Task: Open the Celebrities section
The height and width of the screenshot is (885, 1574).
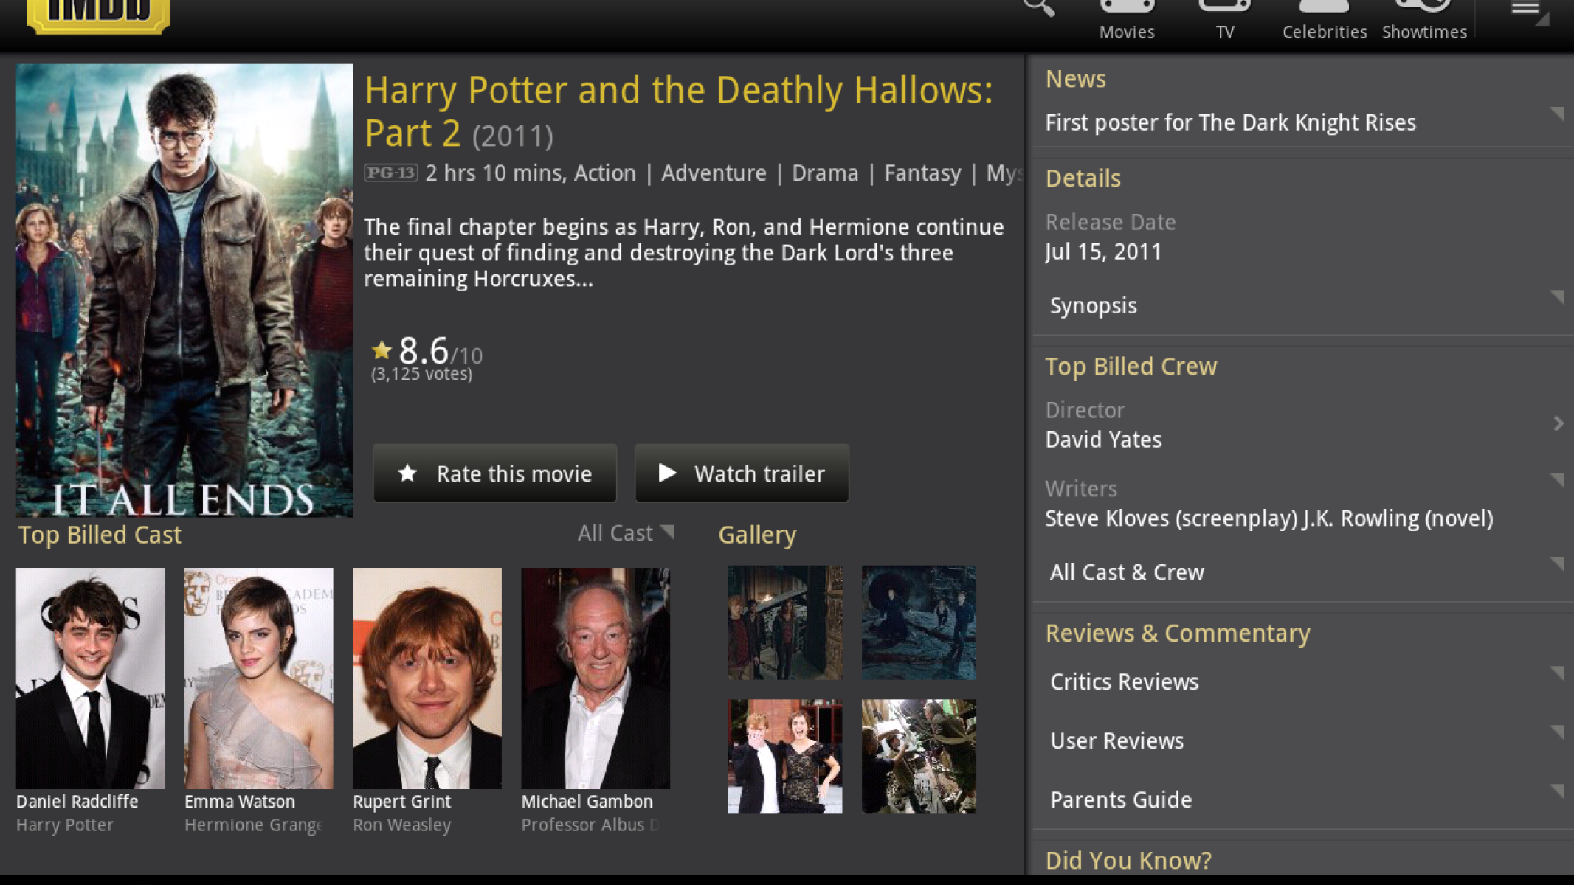Action: point(1324,22)
